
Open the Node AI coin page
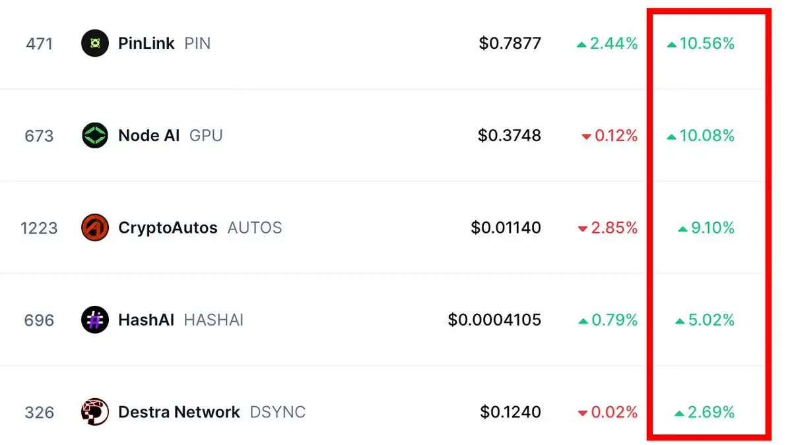[148, 136]
